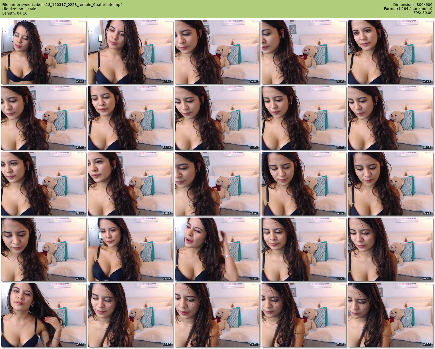The image size is (435, 349).
Task: Click the frame timestamped 00:56
Action: [44, 118]
